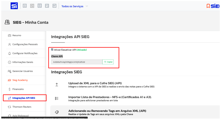Viewport: 223px width, 119px height.
Task: Toggle the Ativar/Desativar API checkbox
Action: pos(52,50)
